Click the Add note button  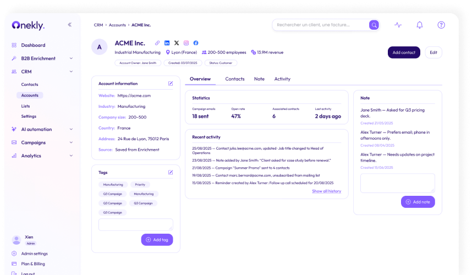click(x=418, y=202)
